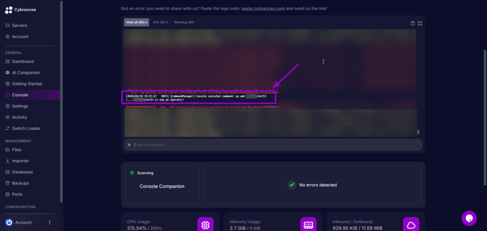The image size is (487, 231).
Task: Click the Memory usage icon
Action: [x=308, y=224]
